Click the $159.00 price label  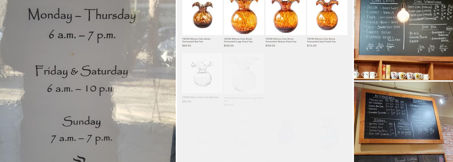tap(270, 46)
